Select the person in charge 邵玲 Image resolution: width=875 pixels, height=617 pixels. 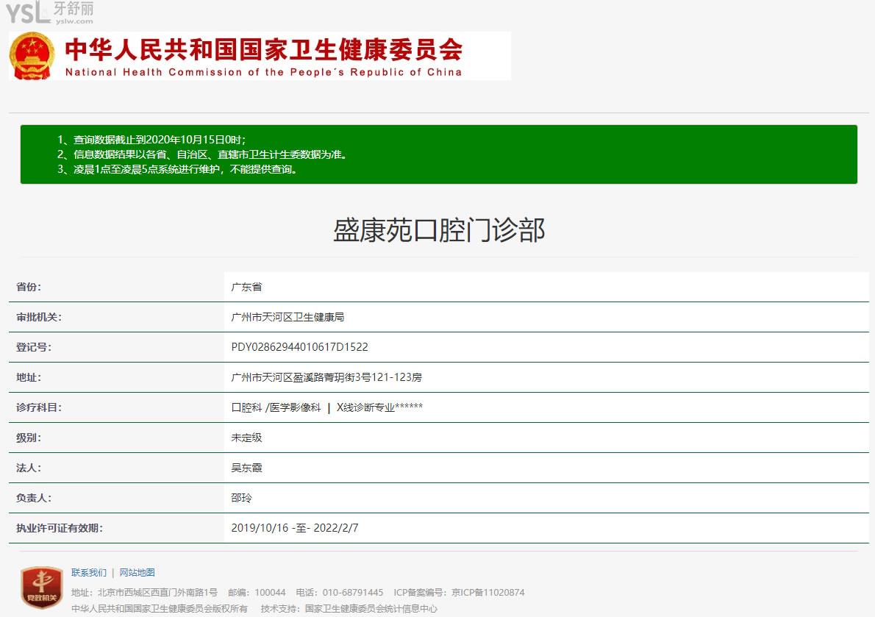coord(242,498)
